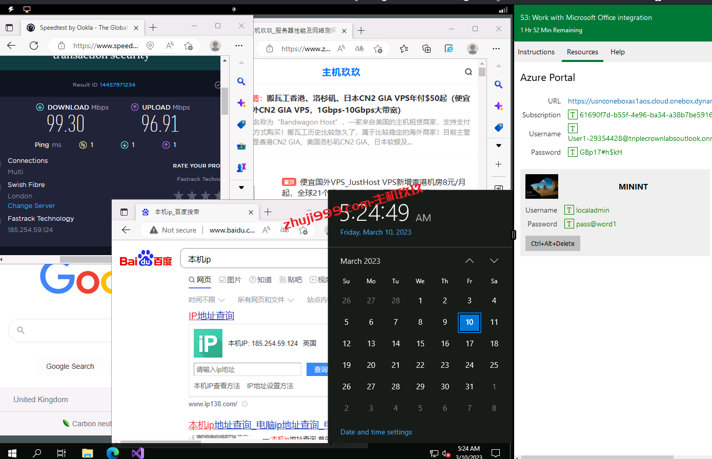This screenshot has width=712, height=459.
Task: Open Task View on taskbar
Action: pos(62,453)
